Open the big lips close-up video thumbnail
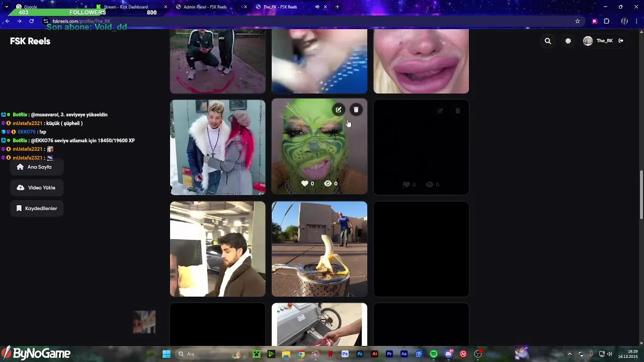 coord(421,61)
